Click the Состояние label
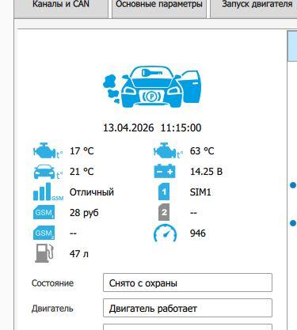Viewport: 297px width, 330px height. click(52, 283)
